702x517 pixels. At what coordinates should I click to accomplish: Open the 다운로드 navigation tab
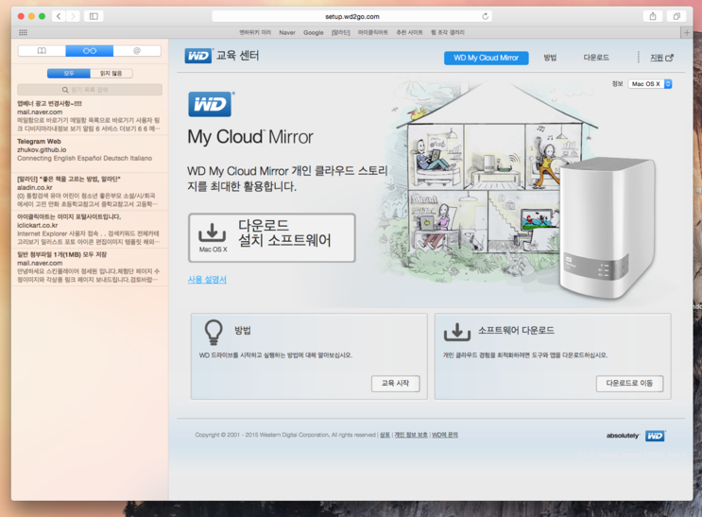pyautogui.click(x=596, y=58)
